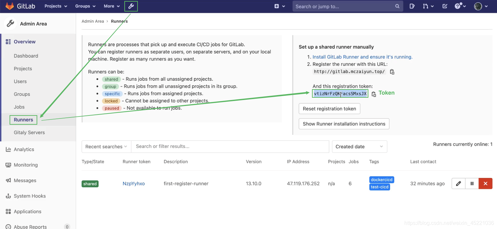The width and height of the screenshot is (497, 229).
Task: Click IP address 47.119.176.252
Action: (303, 184)
